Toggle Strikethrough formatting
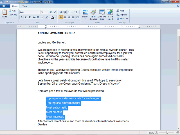The width and height of the screenshot is (180, 135). click(x=34, y=17)
